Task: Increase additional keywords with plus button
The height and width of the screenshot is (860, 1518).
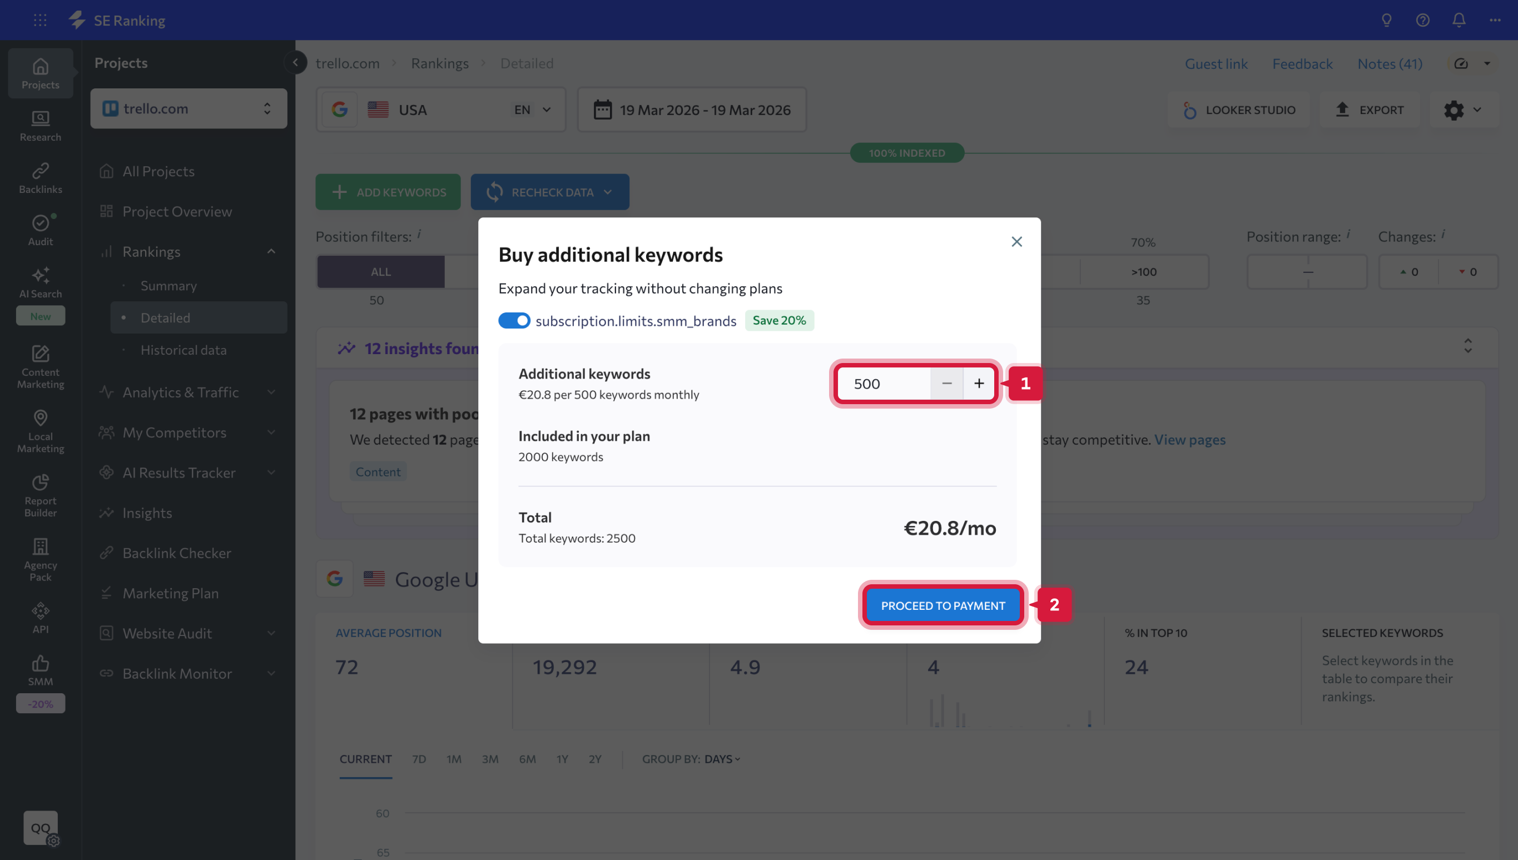Action: pyautogui.click(x=979, y=384)
